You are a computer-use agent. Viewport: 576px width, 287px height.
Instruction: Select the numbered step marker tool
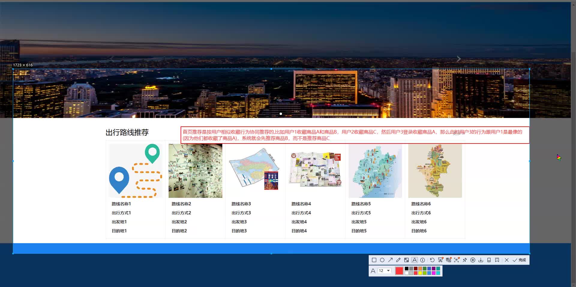pyautogui.click(x=423, y=260)
